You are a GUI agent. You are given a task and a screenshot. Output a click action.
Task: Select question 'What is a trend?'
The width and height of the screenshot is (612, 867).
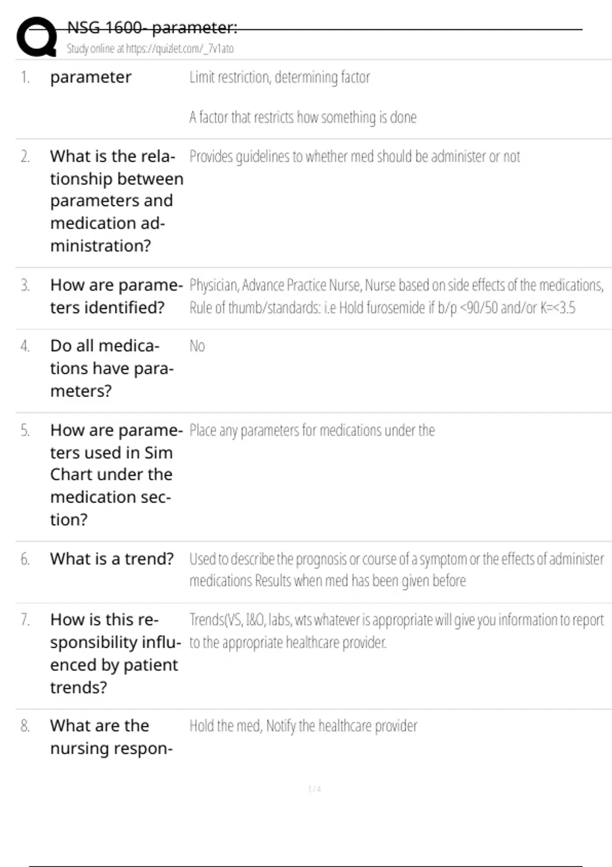tap(112, 559)
